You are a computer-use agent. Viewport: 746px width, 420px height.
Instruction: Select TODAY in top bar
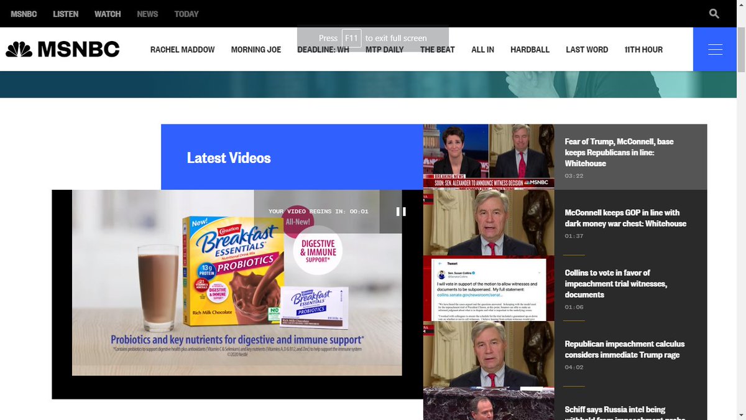tap(186, 14)
